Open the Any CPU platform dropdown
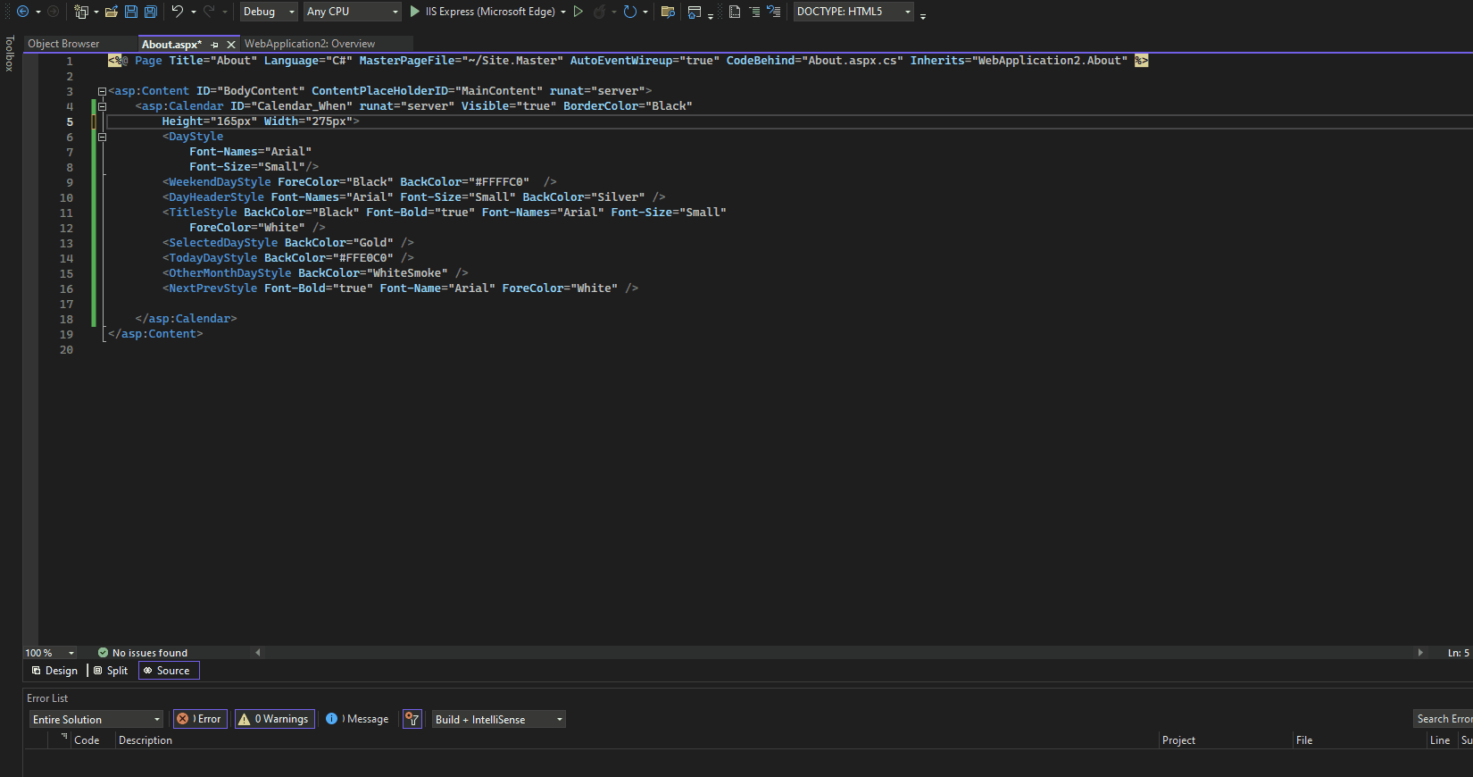 (352, 12)
